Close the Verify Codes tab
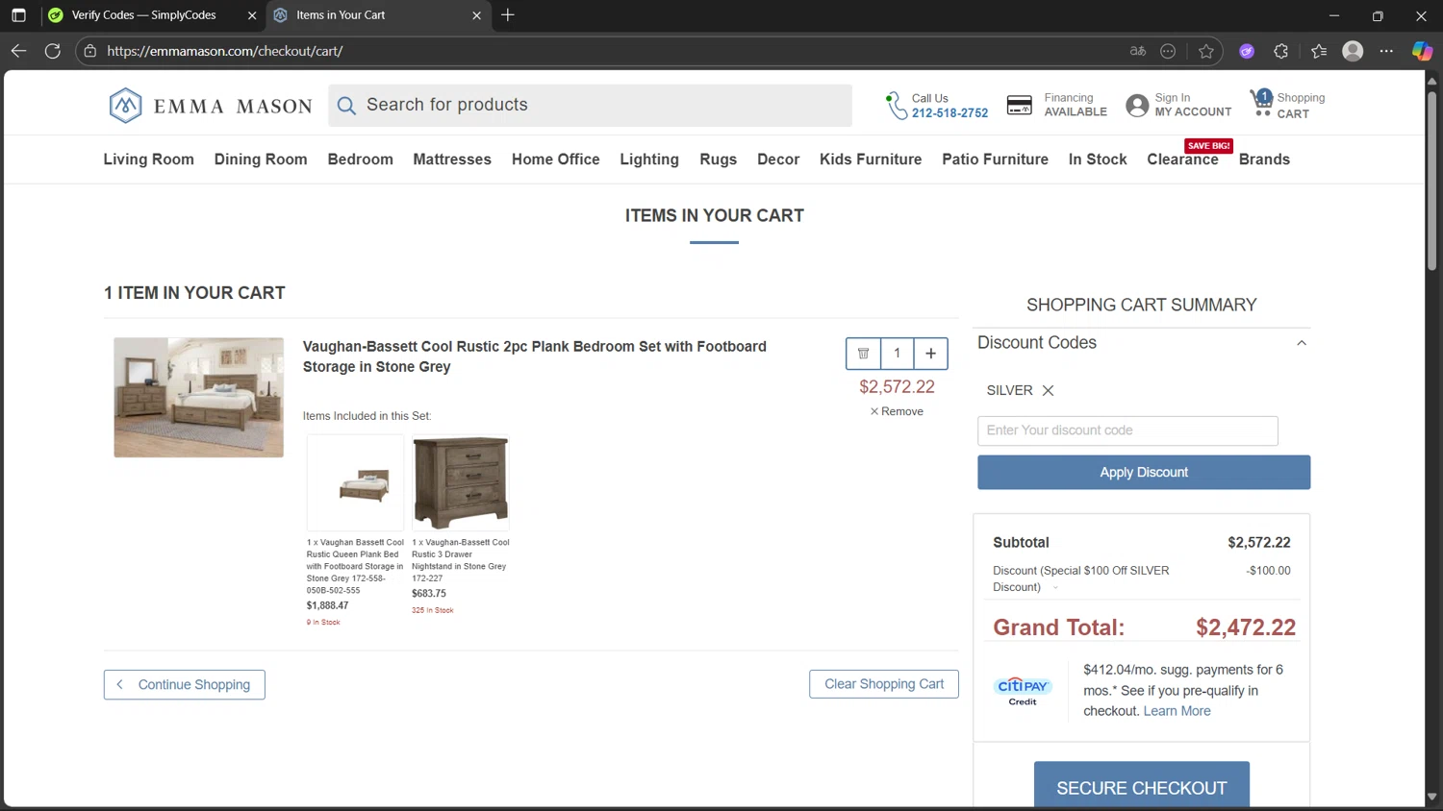This screenshot has width=1443, height=811. click(252, 15)
